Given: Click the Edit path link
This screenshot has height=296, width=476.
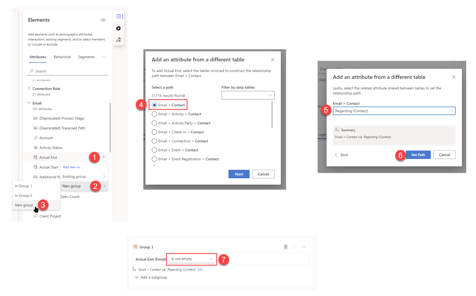Looking at the screenshot, I should (x=200, y=270).
